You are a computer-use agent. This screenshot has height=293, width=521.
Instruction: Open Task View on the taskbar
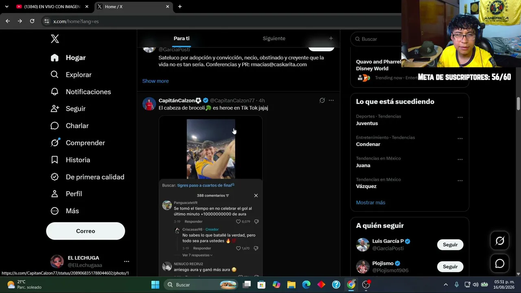[x=247, y=285]
